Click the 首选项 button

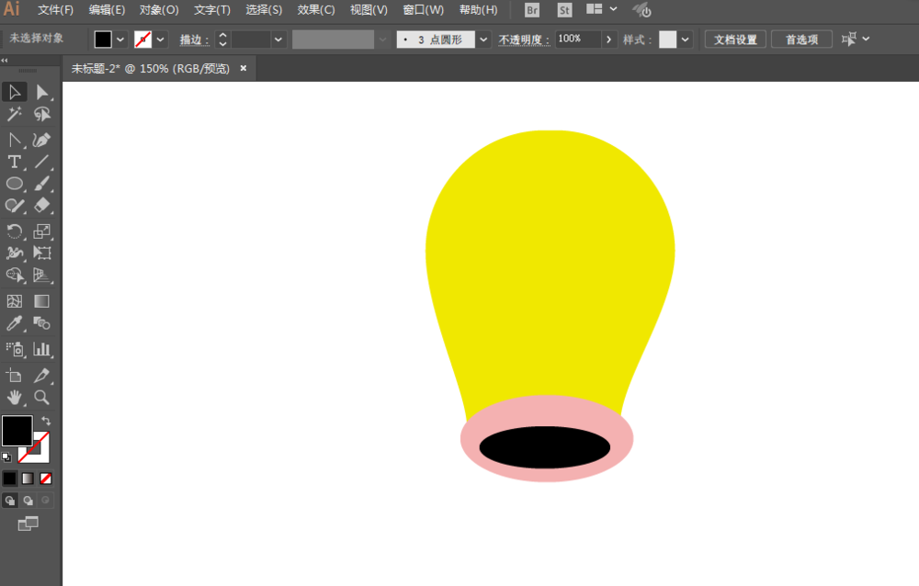(801, 39)
